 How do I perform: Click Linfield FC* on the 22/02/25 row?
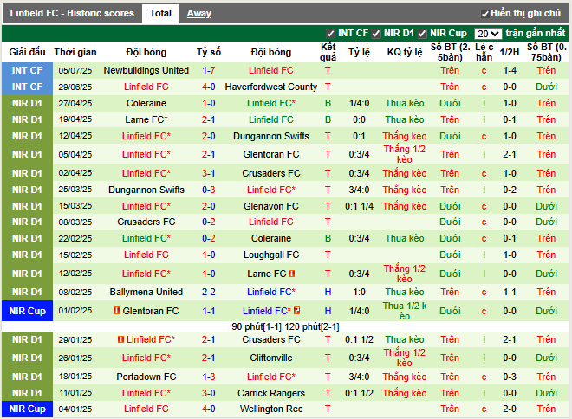pyautogui.click(x=146, y=238)
